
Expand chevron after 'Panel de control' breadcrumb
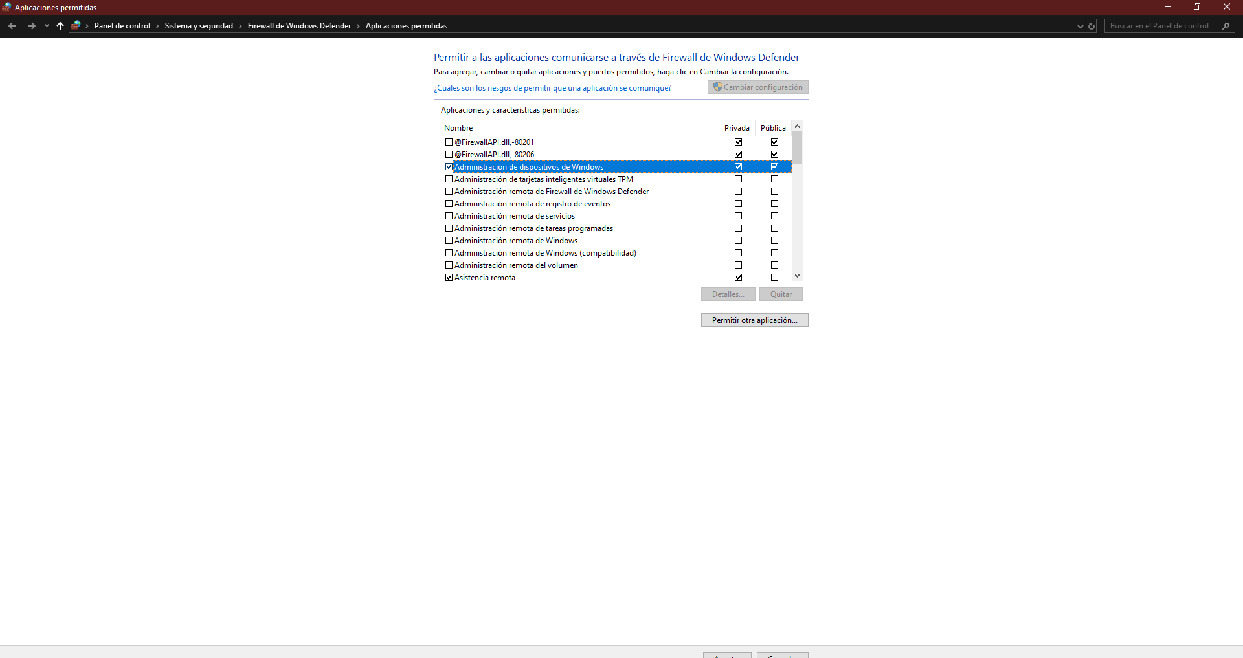(157, 26)
